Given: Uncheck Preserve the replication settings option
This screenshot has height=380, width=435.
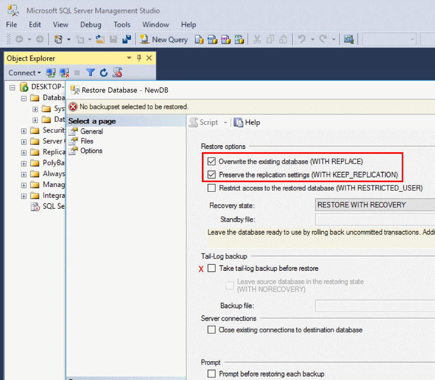Looking at the screenshot, I should click(212, 175).
